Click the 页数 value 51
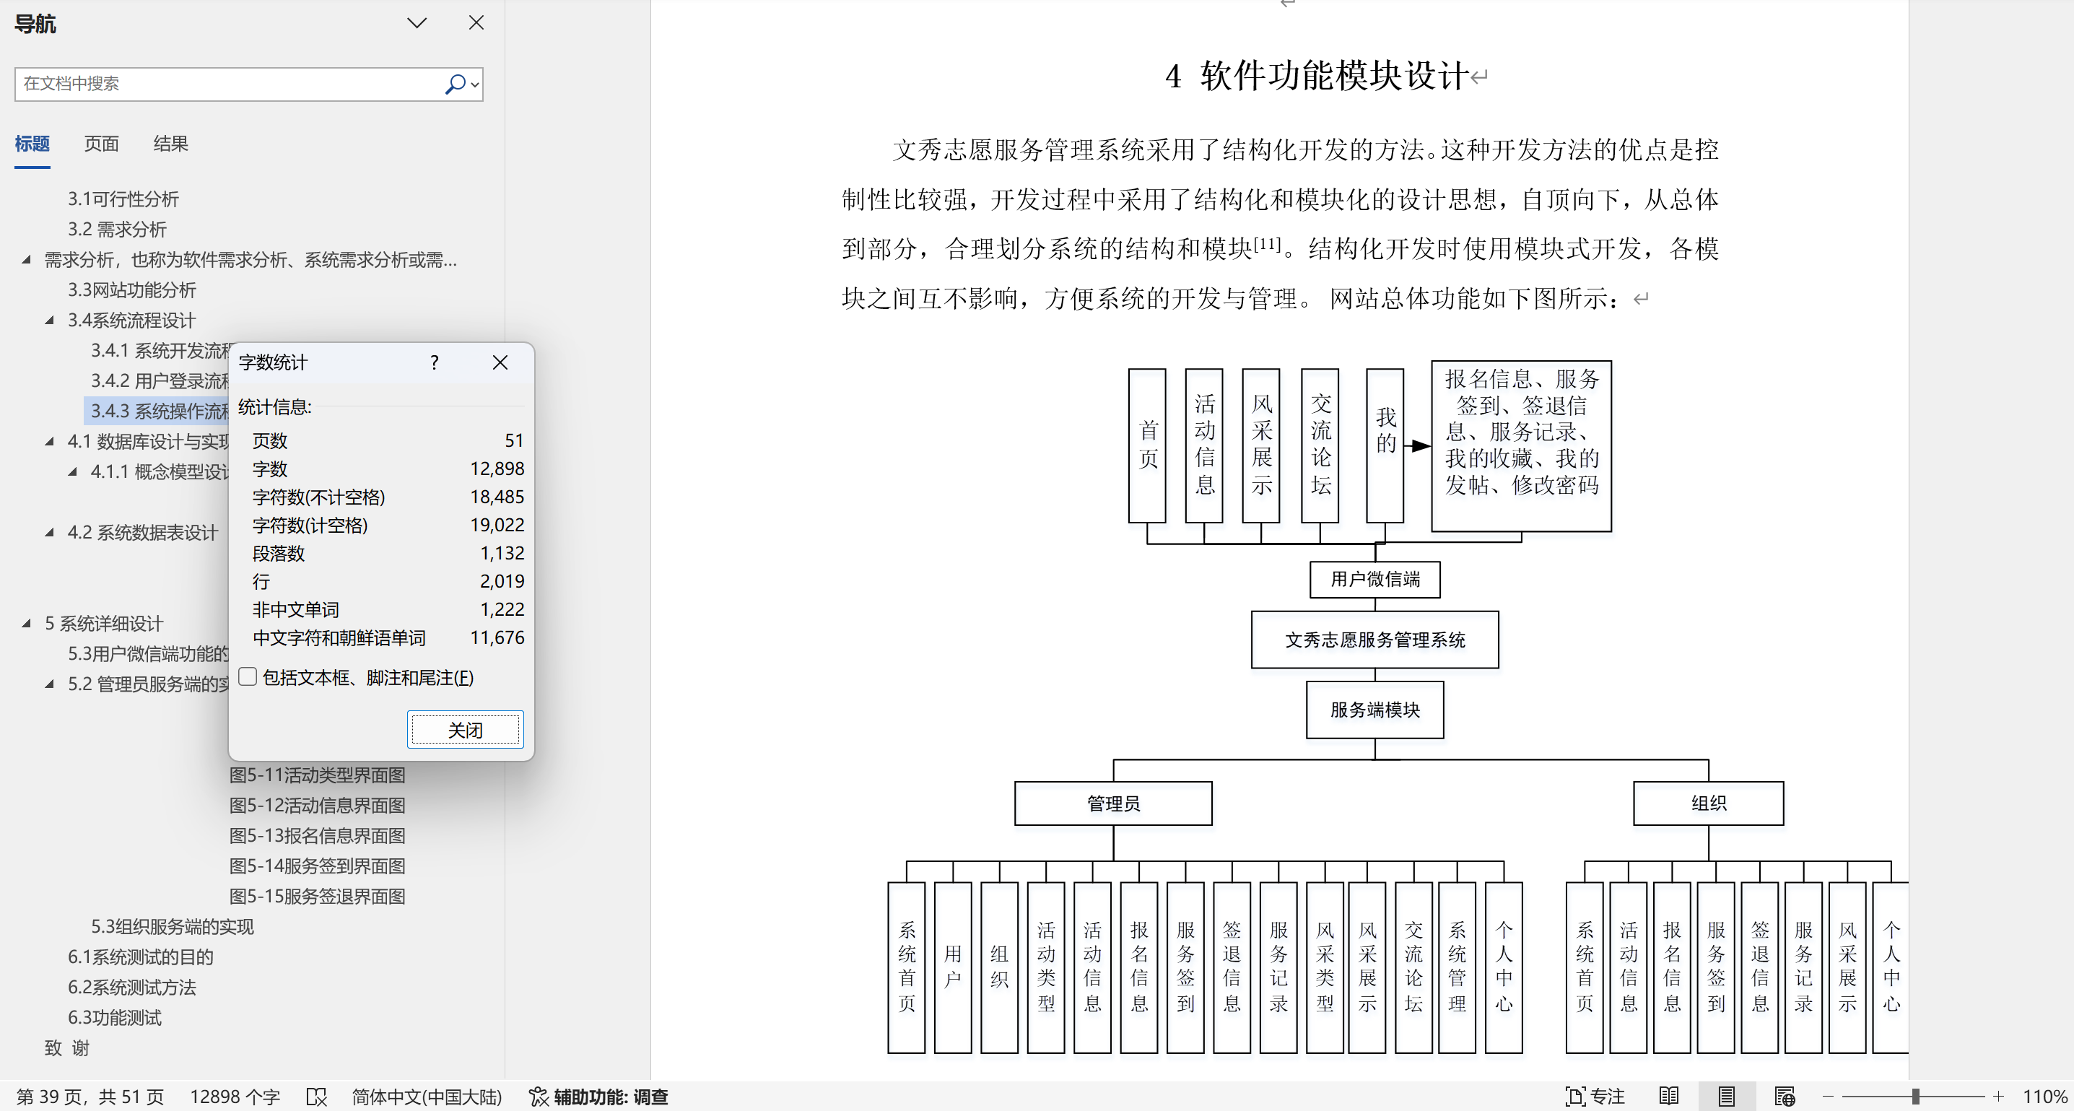 click(514, 441)
